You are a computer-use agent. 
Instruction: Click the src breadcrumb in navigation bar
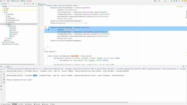[x=4, y=1]
